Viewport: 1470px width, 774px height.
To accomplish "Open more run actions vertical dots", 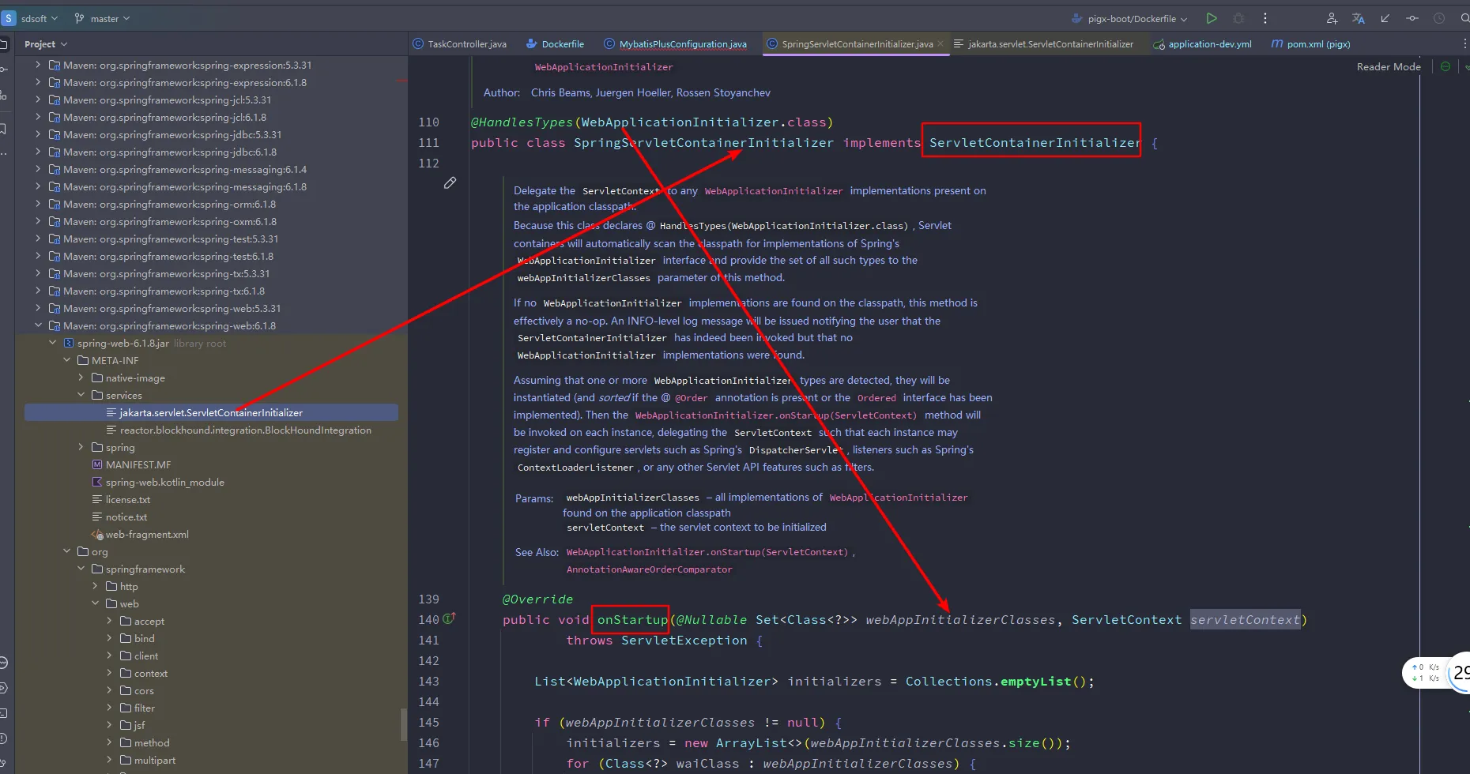I will click(x=1265, y=18).
